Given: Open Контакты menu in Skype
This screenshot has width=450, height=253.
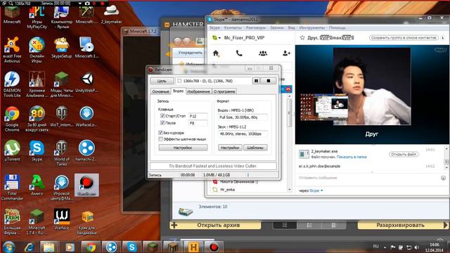Looking at the screenshot, I should (x=233, y=28).
